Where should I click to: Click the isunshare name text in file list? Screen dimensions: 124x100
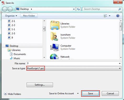coord(65,35)
